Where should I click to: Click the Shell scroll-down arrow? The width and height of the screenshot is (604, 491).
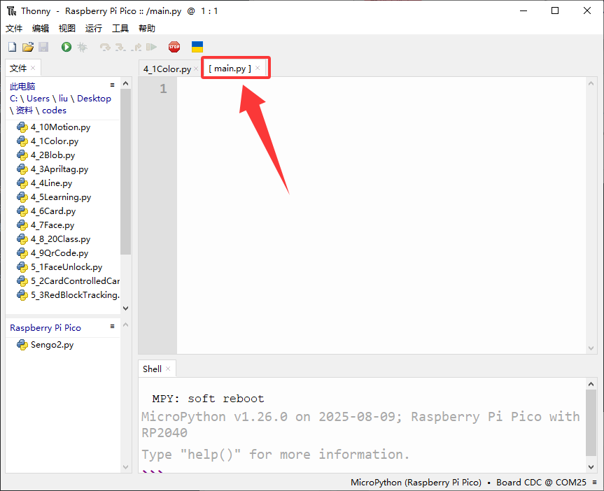click(x=591, y=467)
